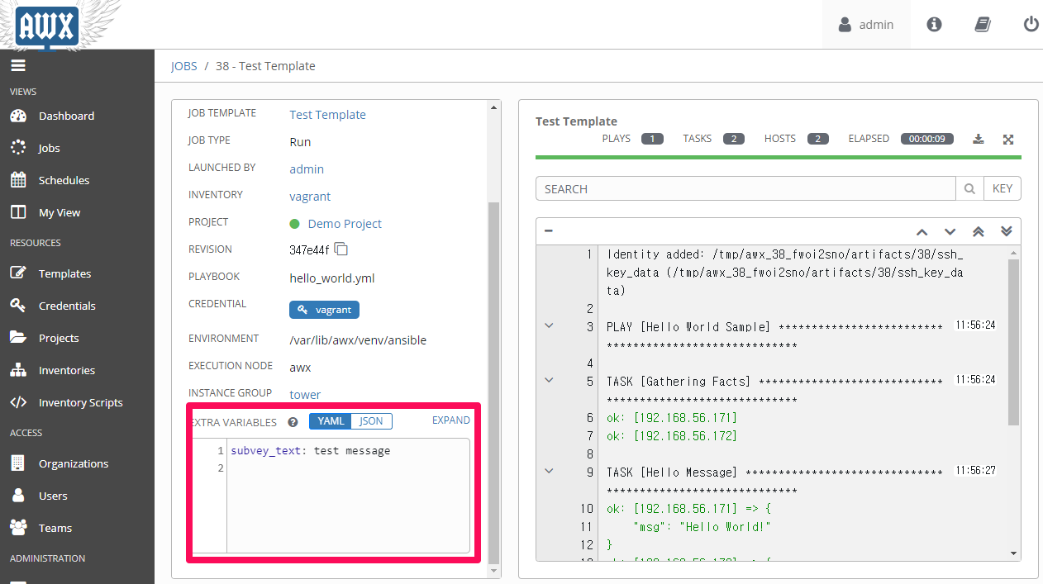Collapse all output with the minus toggle
1043x584 pixels.
[x=548, y=230]
